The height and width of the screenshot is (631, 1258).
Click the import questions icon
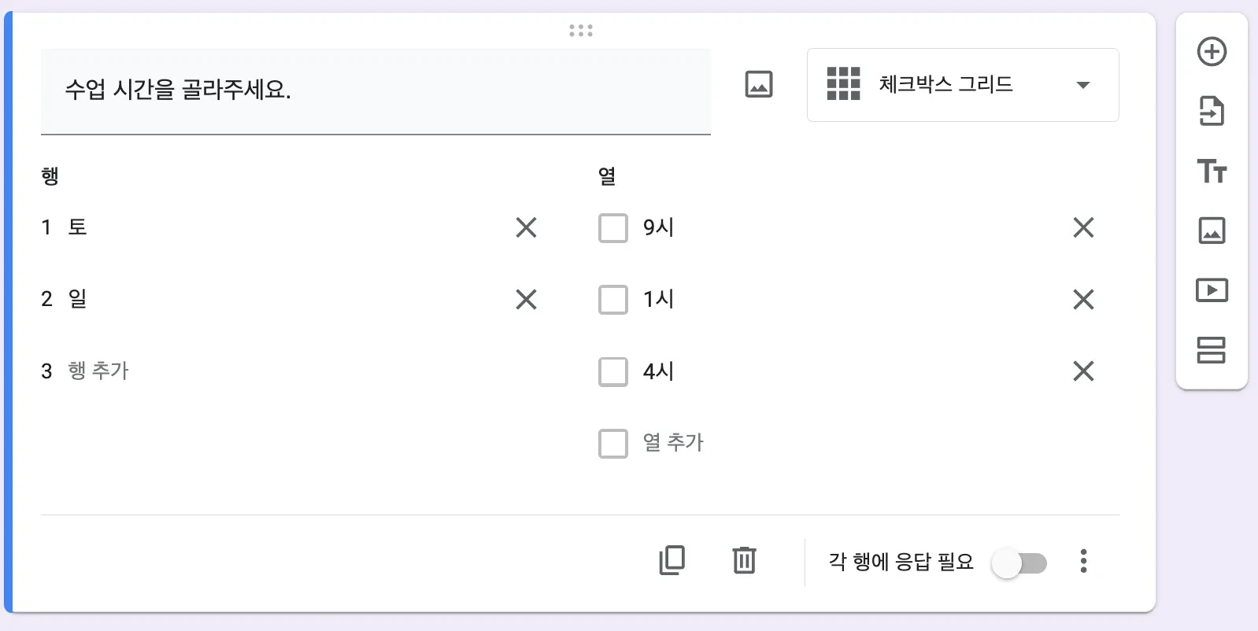click(x=1212, y=111)
